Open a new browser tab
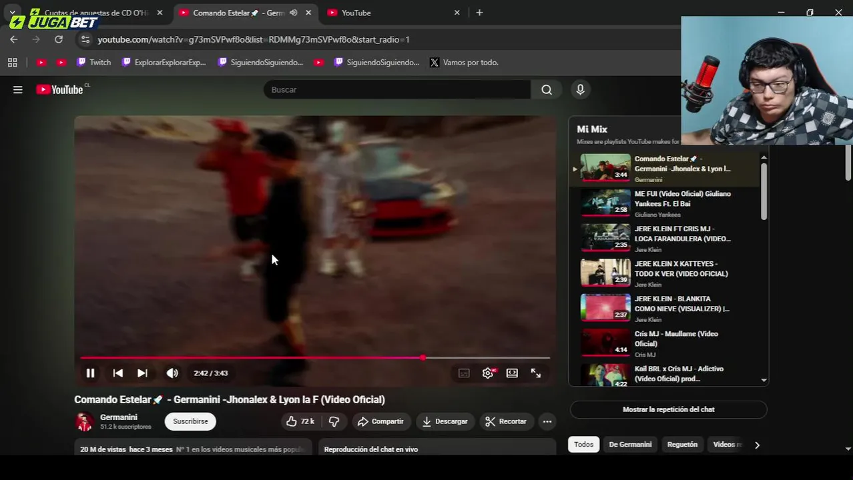Image resolution: width=853 pixels, height=480 pixels. point(479,13)
